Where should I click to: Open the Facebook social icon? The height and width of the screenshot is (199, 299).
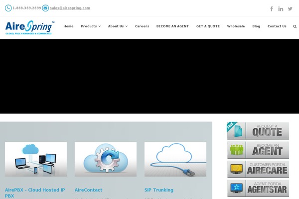click(x=272, y=9)
